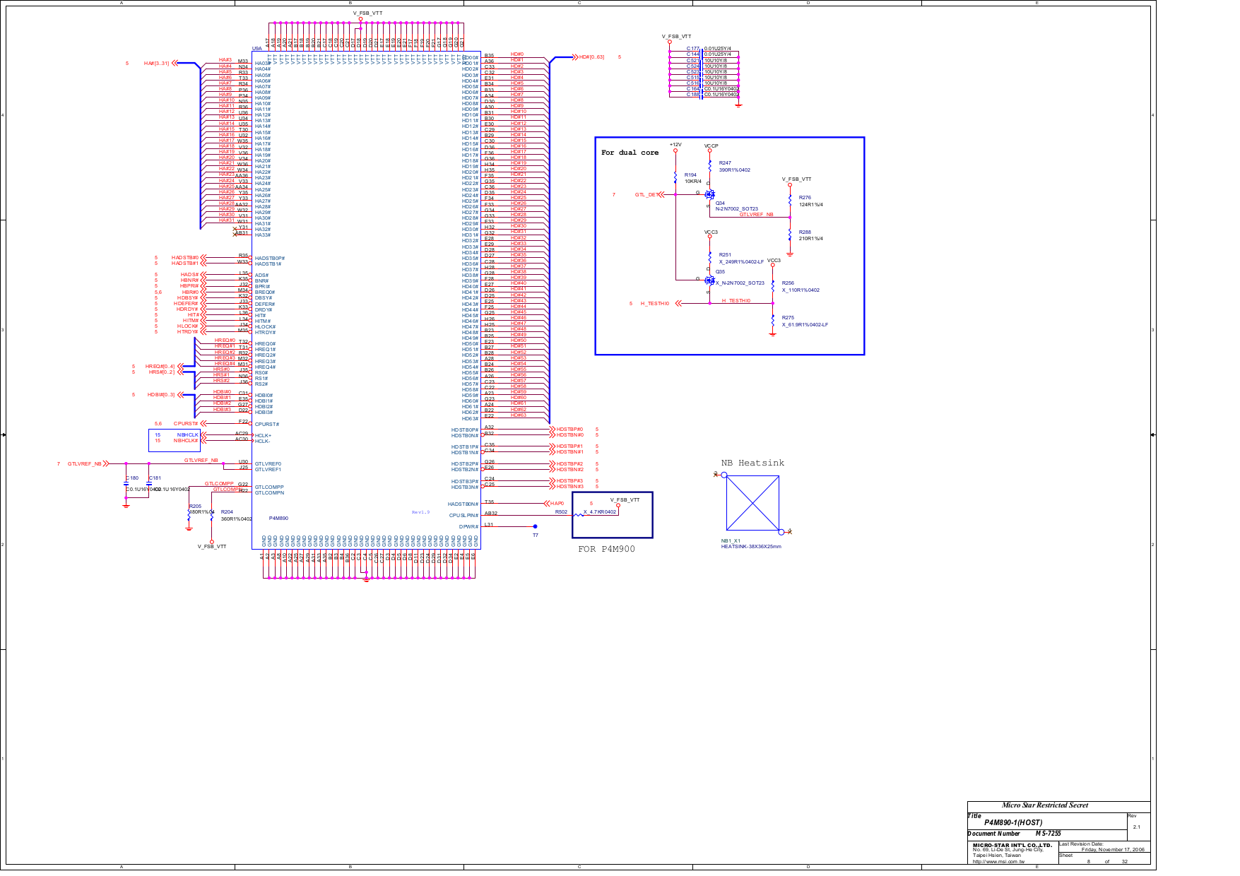Click the U9A chip reference designator
The width and height of the screenshot is (1240, 876).
point(256,49)
